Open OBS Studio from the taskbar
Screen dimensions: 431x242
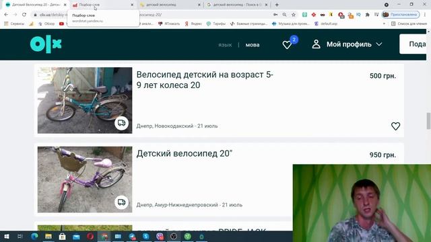174,236
